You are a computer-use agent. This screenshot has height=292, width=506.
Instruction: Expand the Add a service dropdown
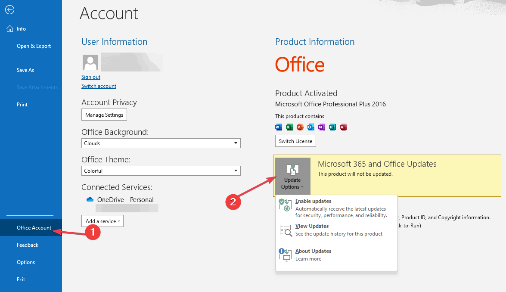click(102, 221)
